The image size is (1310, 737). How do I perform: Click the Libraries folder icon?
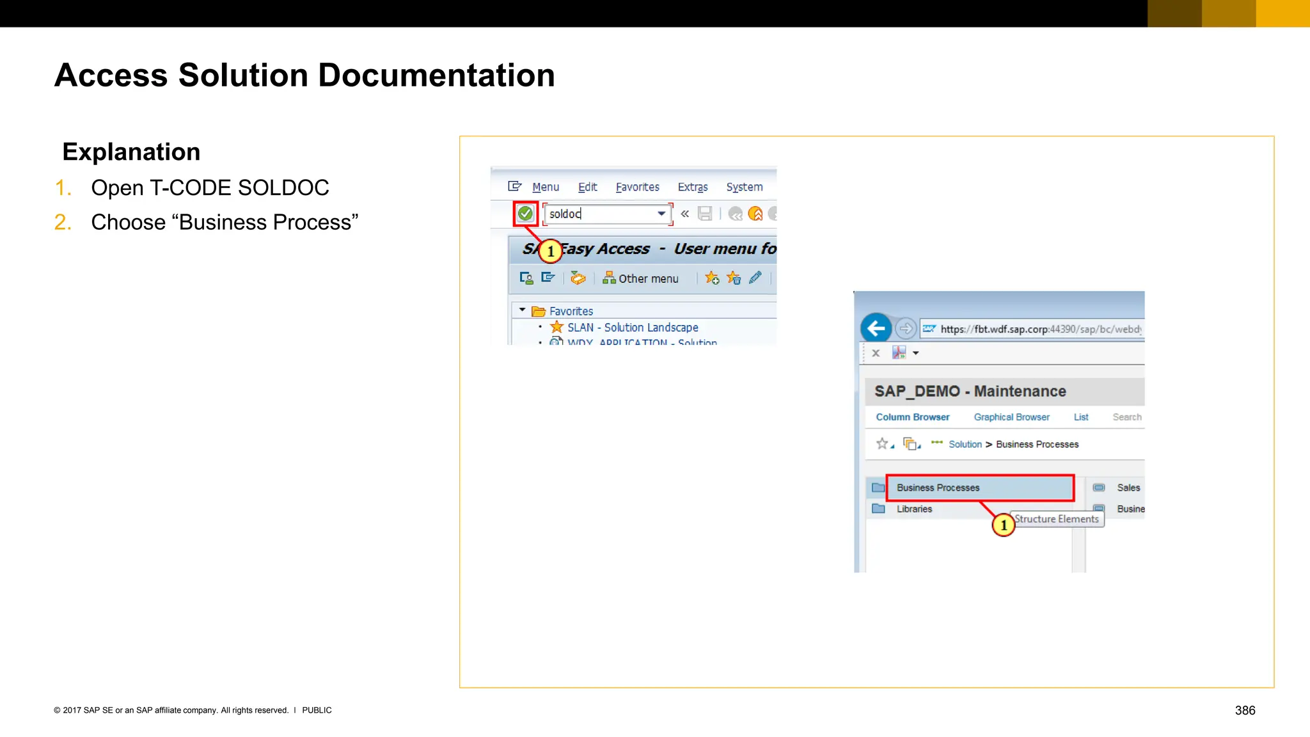point(879,509)
